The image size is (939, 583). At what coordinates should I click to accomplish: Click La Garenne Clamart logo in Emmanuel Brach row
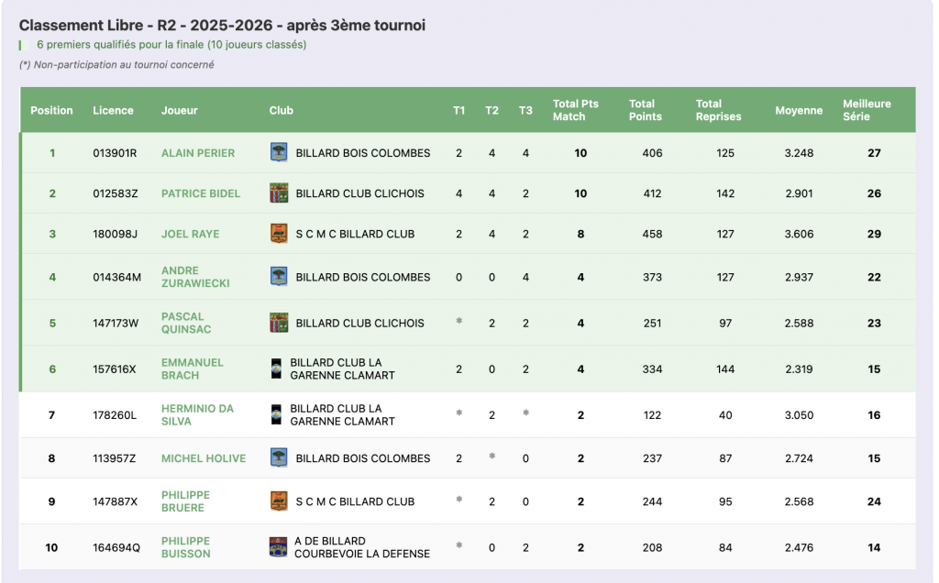276,369
